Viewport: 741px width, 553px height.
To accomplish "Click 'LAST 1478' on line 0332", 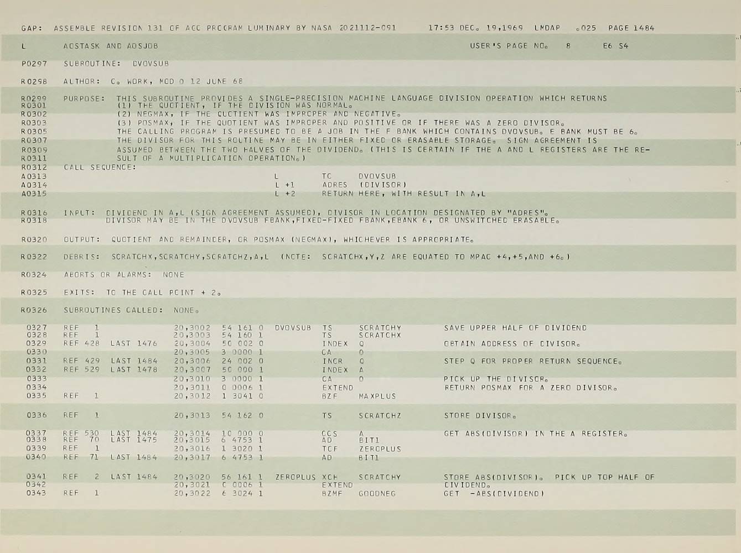I will click(134, 369).
